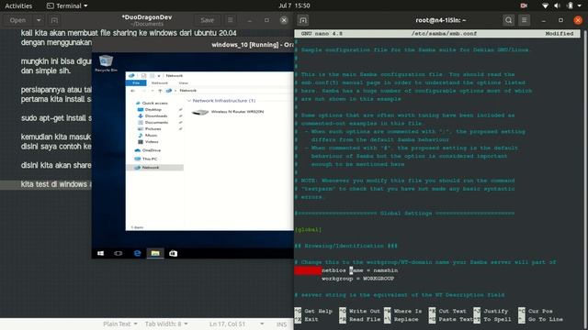Open the File tab in Windows Explorer
This screenshot has height=330, width=588.
pyautogui.click(x=136, y=82)
